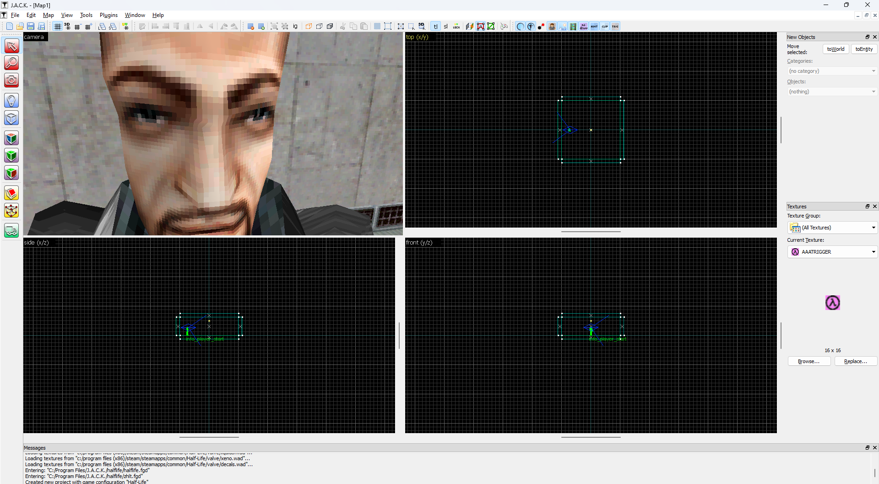Click the Save As toolbar icon
879x484 pixels.
41,27
